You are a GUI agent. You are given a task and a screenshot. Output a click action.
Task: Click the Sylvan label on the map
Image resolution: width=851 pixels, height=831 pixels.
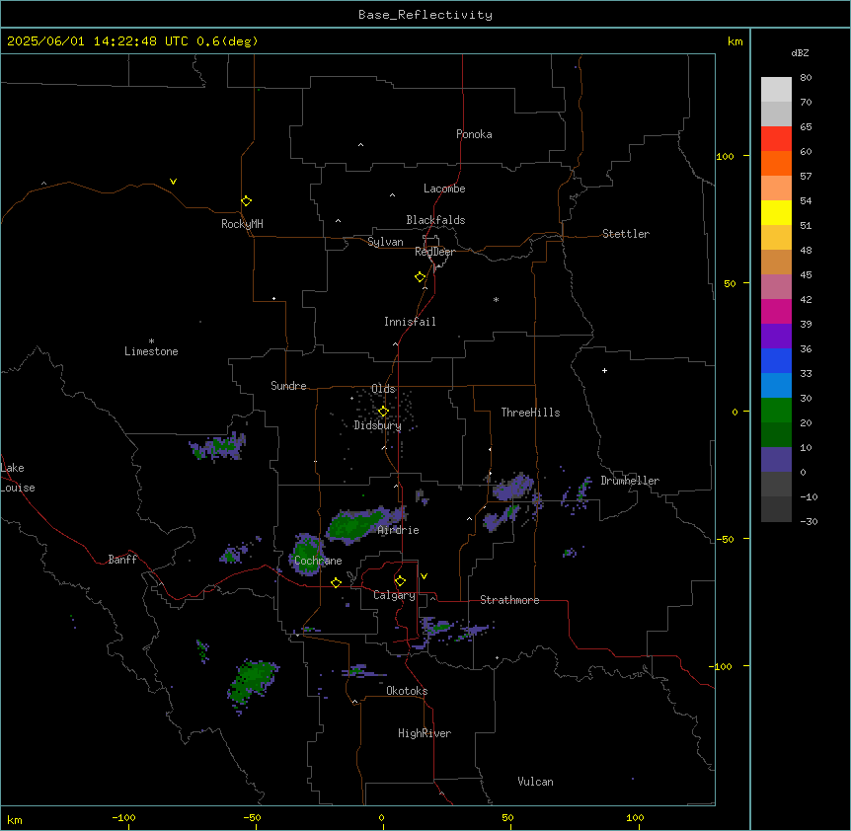pos(385,242)
